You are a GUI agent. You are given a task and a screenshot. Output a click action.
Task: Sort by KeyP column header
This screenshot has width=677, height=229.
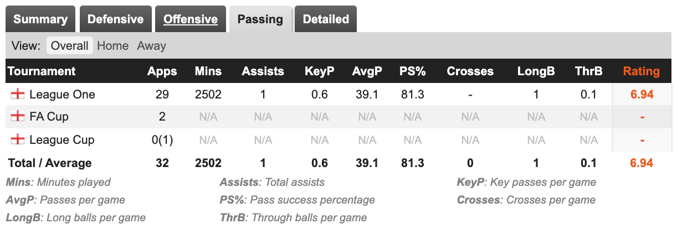[x=319, y=71]
